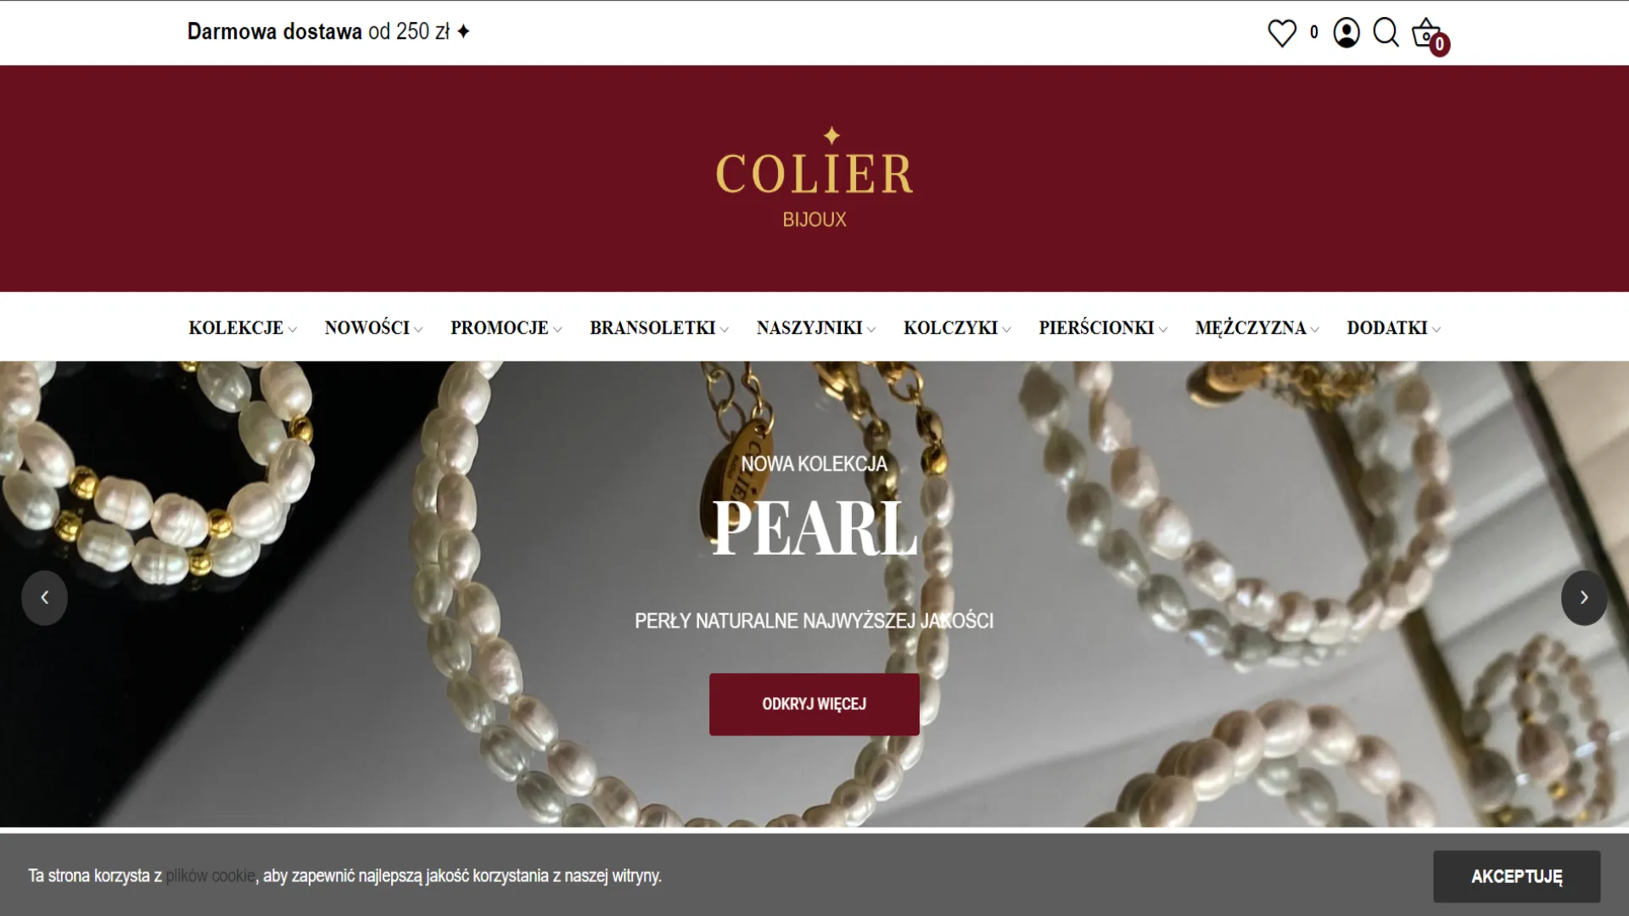The image size is (1629, 916).
Task: Click the Colier Bijoux logo
Action: point(814,178)
